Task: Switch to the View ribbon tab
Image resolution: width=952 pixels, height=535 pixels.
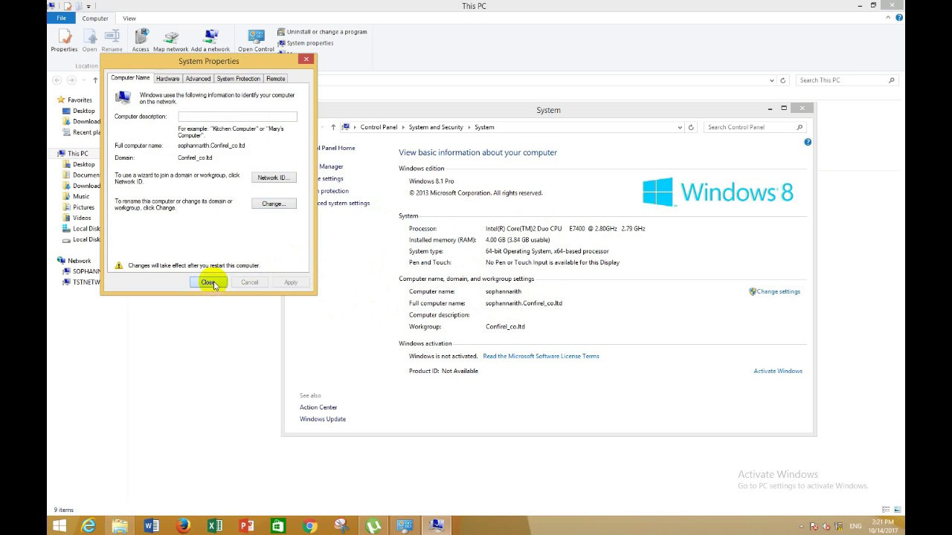Action: tap(129, 18)
